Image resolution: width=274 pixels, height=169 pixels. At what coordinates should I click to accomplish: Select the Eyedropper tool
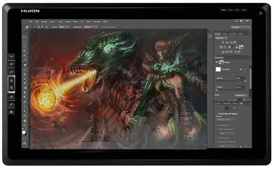pyautogui.click(x=25, y=60)
